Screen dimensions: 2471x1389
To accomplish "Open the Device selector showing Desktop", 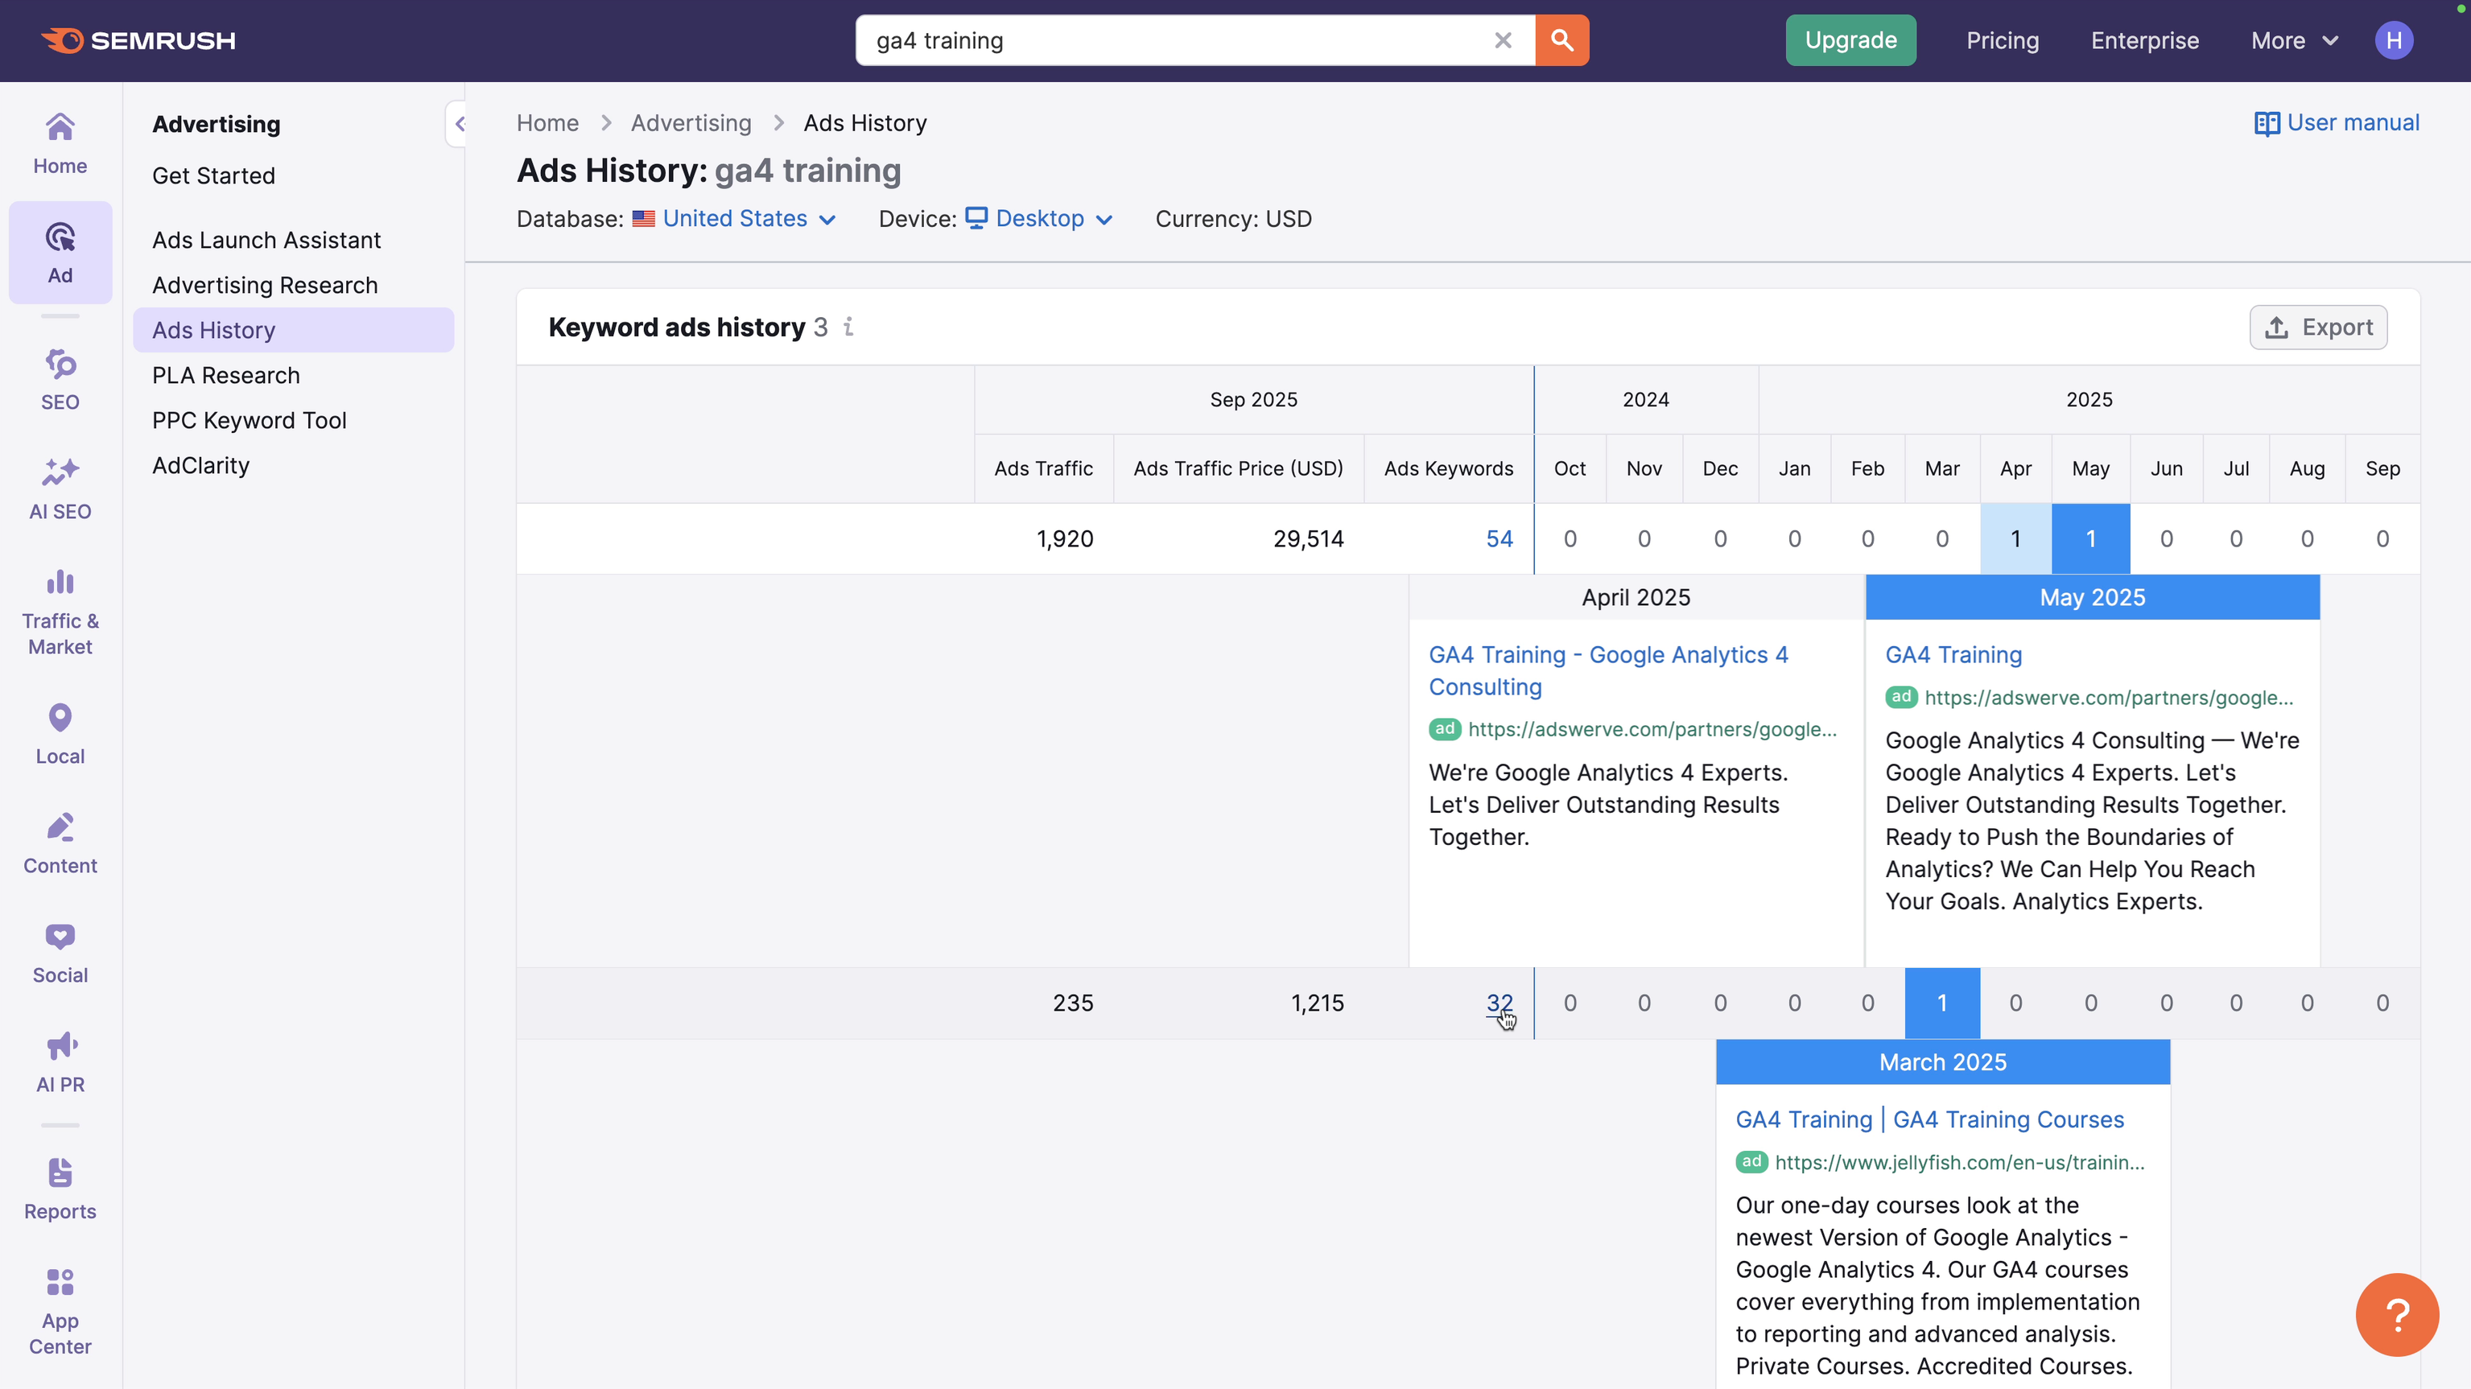I will pos(1040,219).
